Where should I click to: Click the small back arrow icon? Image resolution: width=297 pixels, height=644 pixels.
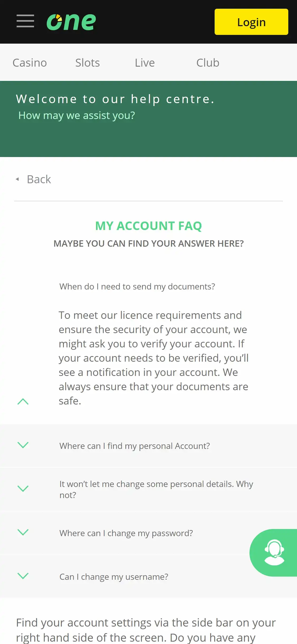click(x=17, y=179)
